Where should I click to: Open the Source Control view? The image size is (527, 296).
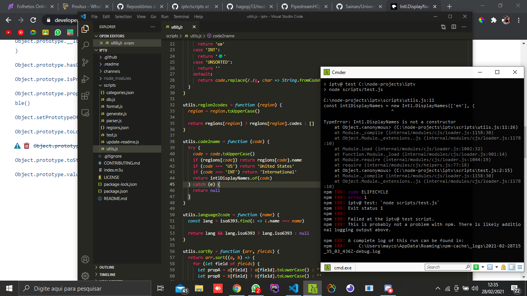(85, 62)
